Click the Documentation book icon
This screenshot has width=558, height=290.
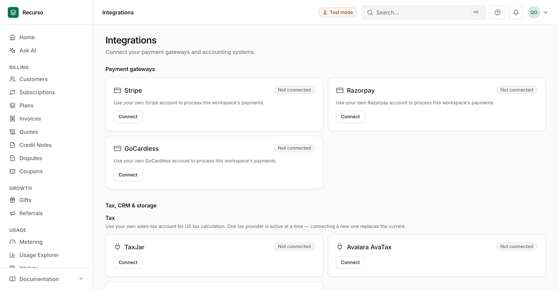point(13,279)
